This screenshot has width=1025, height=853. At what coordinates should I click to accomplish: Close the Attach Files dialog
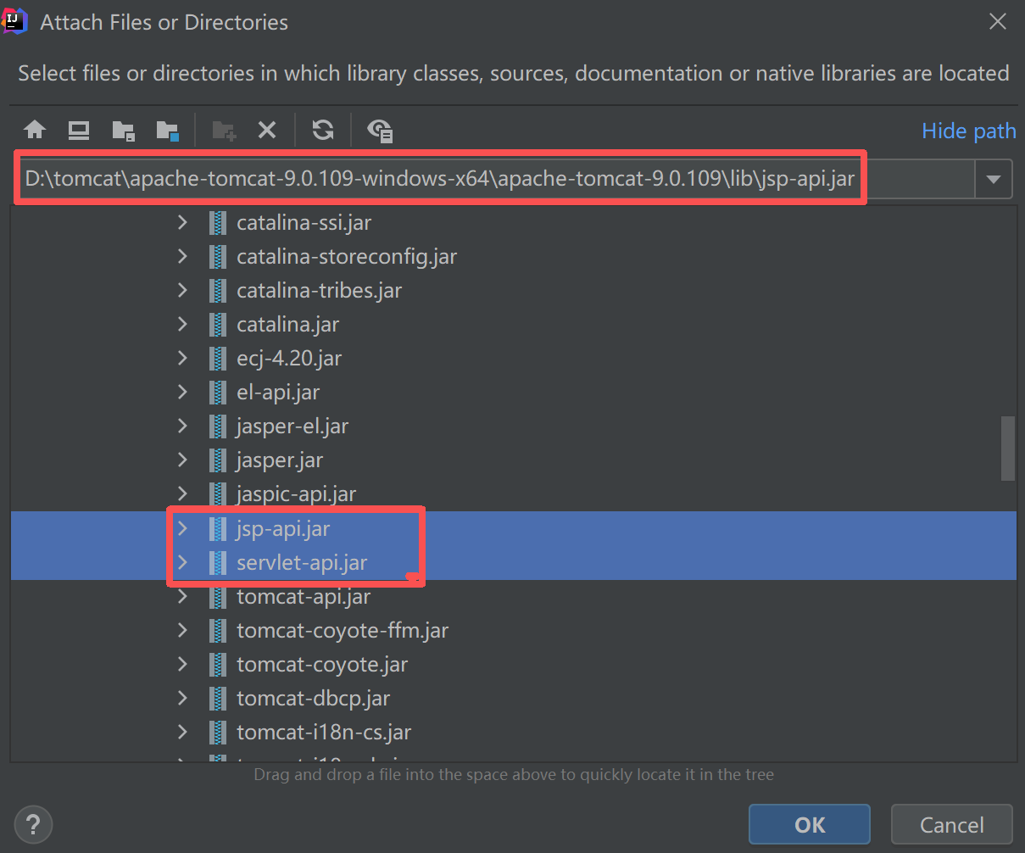pyautogui.click(x=998, y=22)
